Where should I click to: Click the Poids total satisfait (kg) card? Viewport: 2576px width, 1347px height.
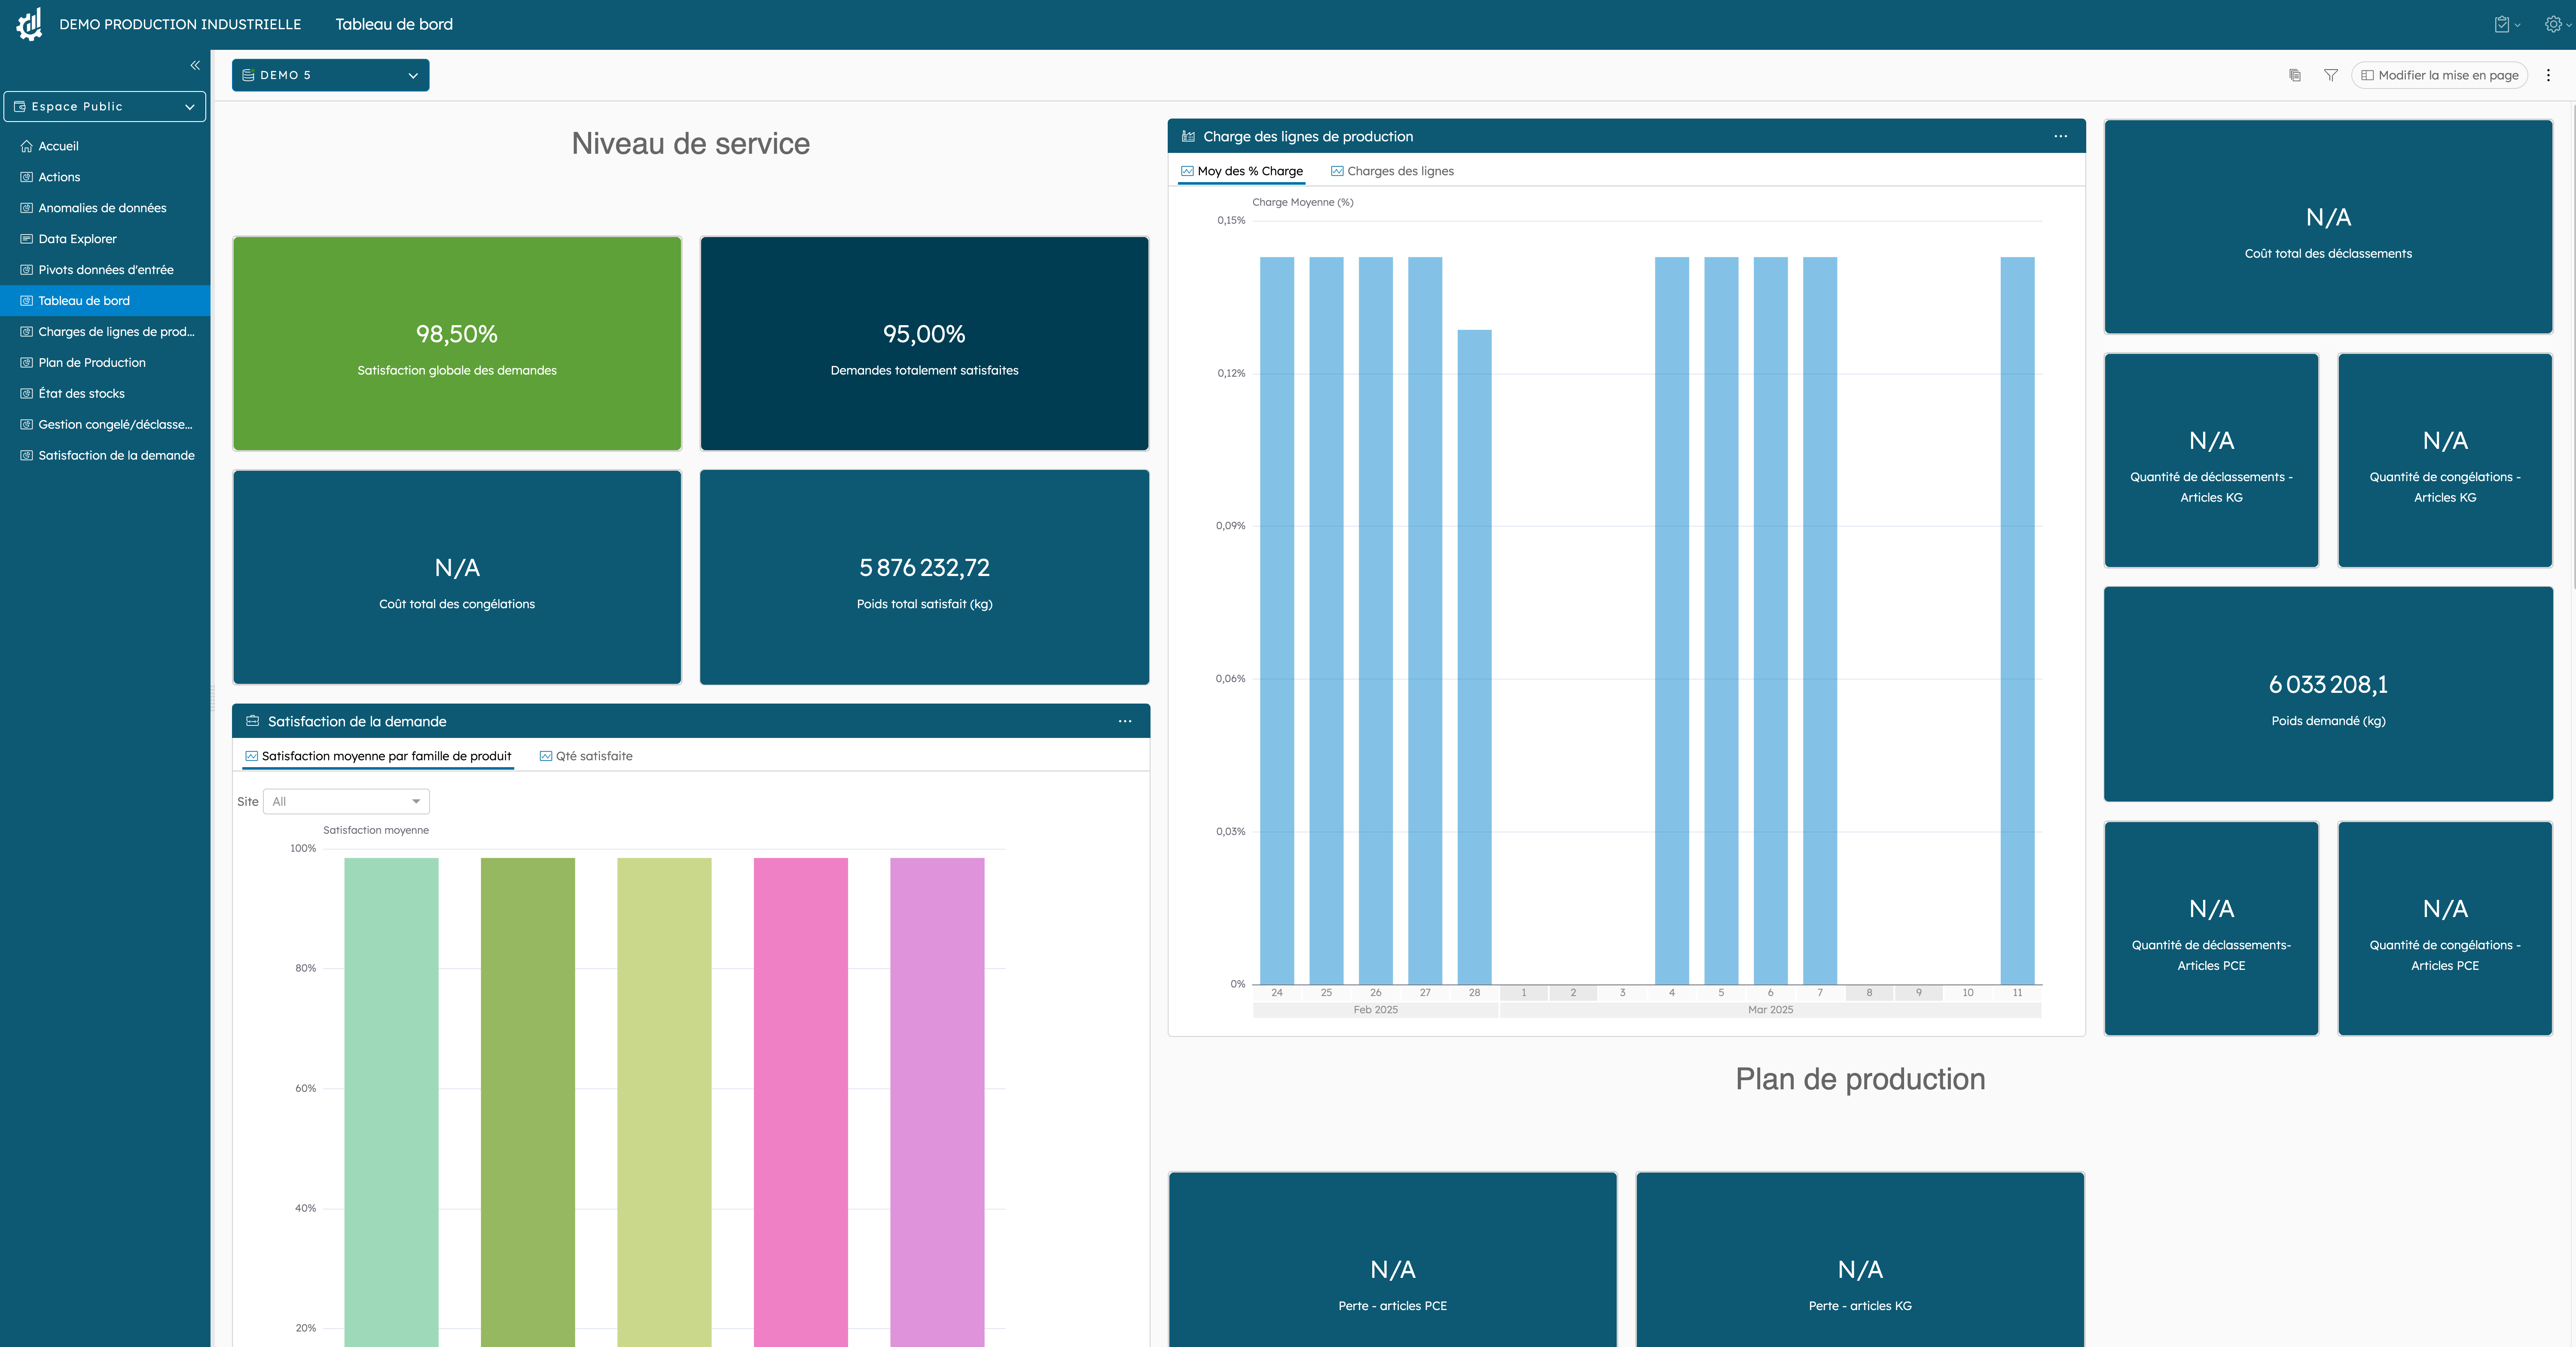click(x=924, y=577)
